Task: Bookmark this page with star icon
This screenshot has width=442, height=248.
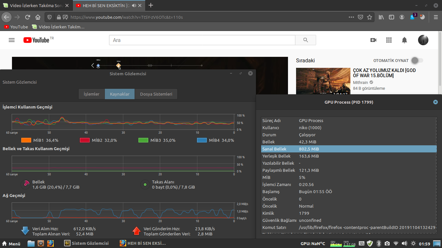Action: [x=370, y=17]
